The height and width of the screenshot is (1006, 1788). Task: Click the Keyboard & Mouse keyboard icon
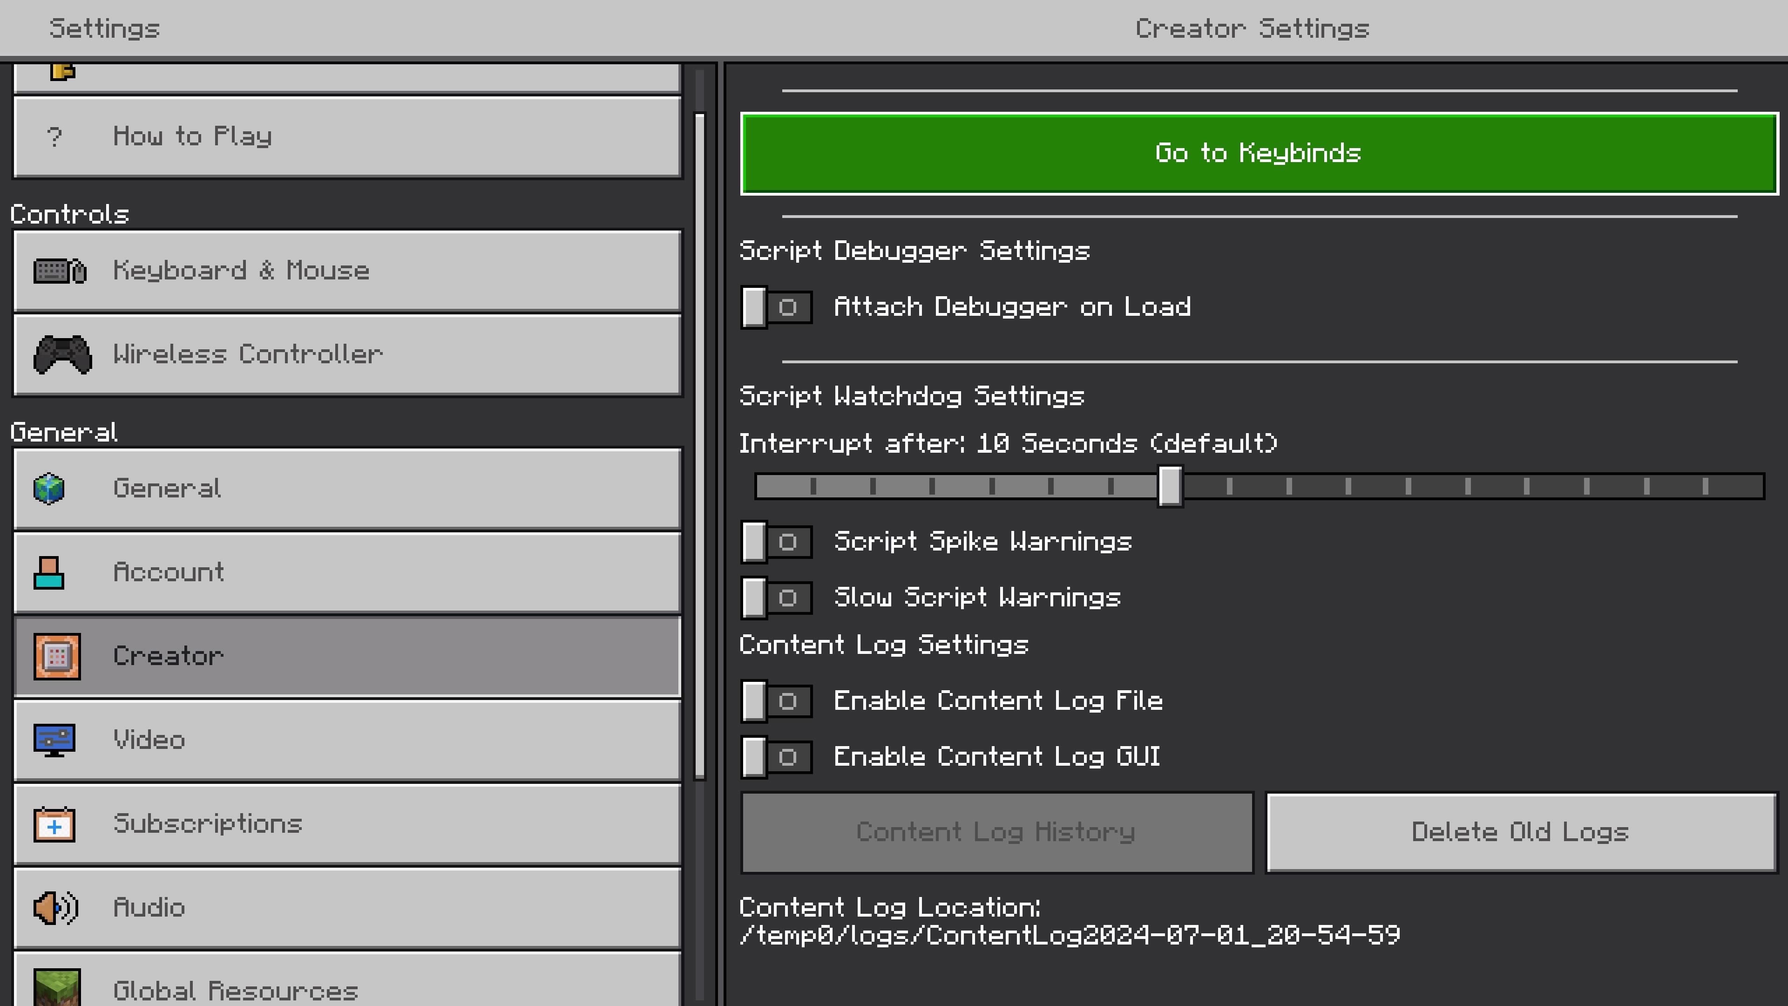click(x=60, y=271)
